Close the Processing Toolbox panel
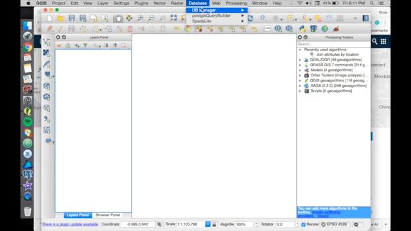Viewport: 411px width, 231px height. tap(300, 37)
